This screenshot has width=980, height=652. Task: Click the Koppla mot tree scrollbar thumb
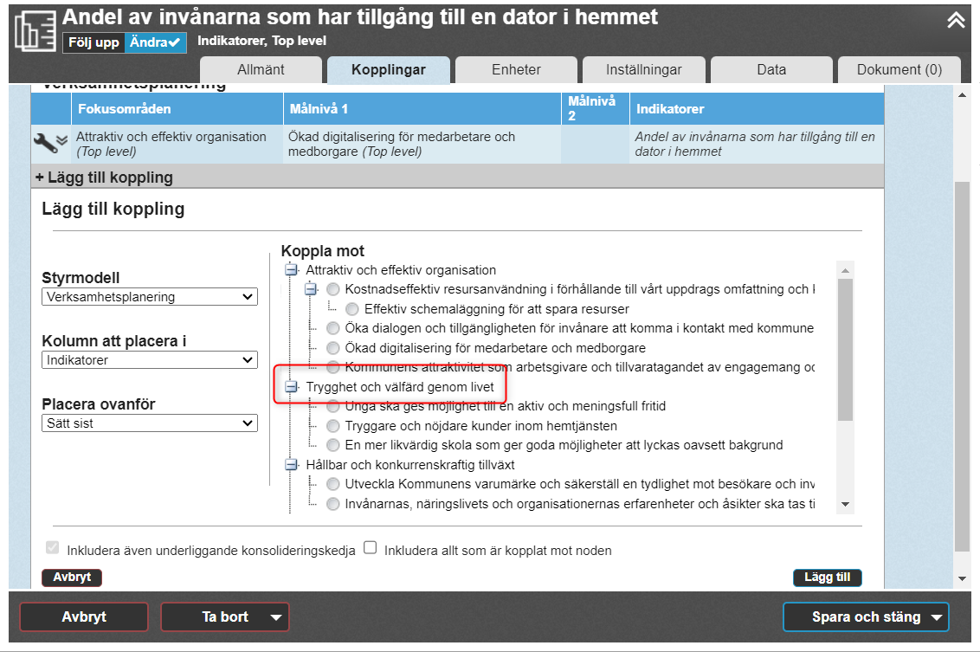845,350
